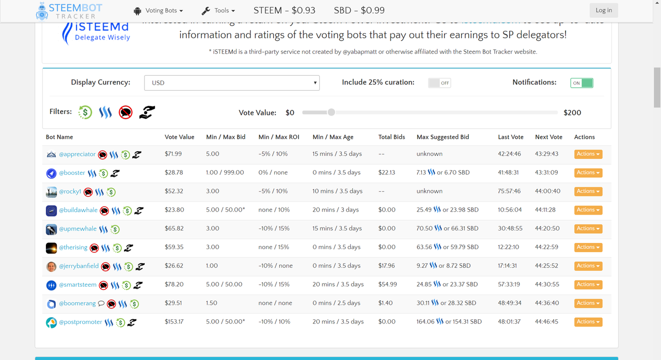Click the speech bubble icon next to @boomerang
The image size is (661, 360).
(101, 303)
